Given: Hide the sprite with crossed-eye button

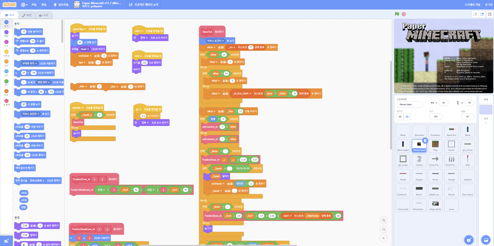Looking at the screenshot, I should pos(407,117).
